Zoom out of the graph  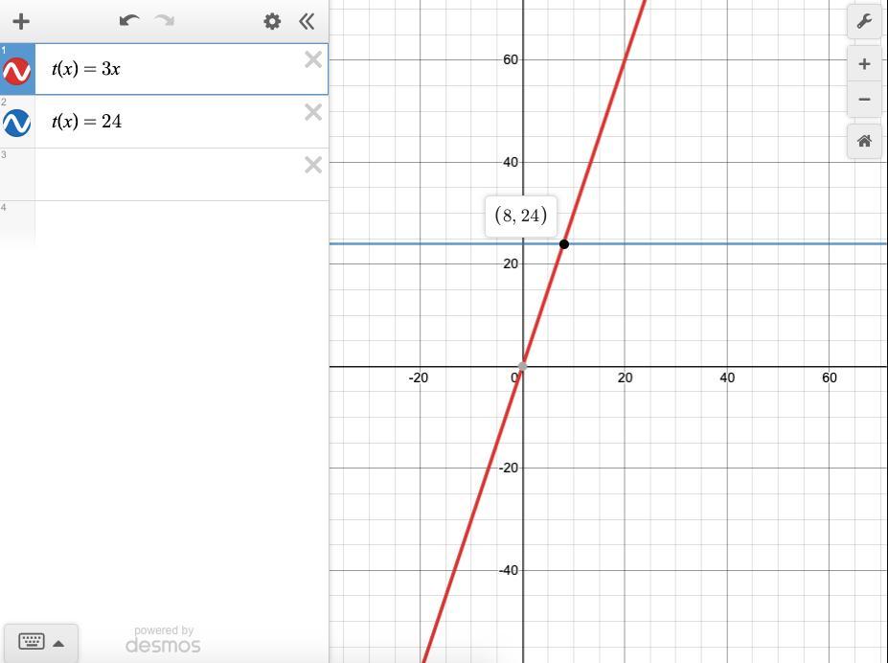click(x=864, y=99)
